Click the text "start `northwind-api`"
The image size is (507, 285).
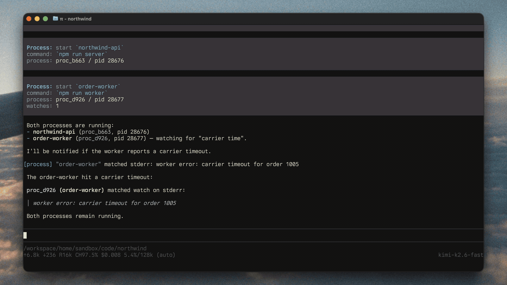point(90,48)
